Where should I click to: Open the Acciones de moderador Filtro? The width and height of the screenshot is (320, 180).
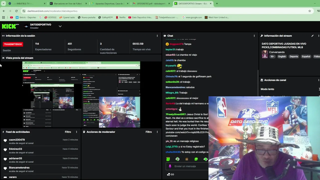tap(148, 132)
